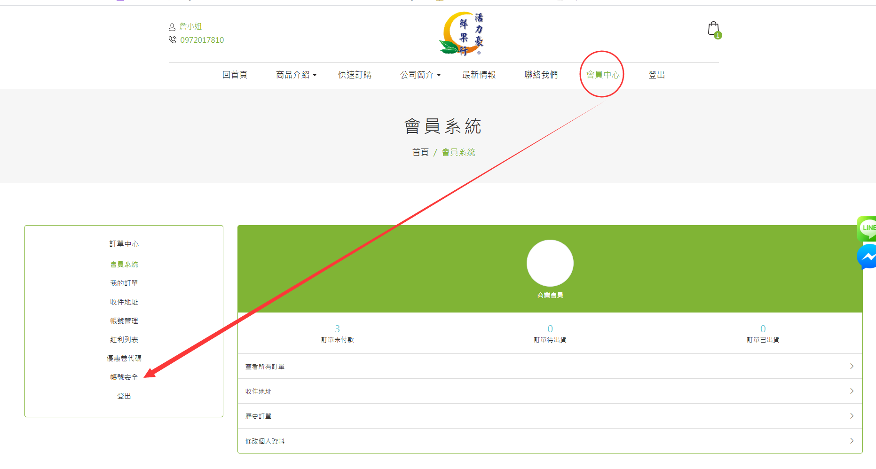Image resolution: width=876 pixels, height=469 pixels.
Task: Click the cart count badge showing 1
Action: point(718,35)
